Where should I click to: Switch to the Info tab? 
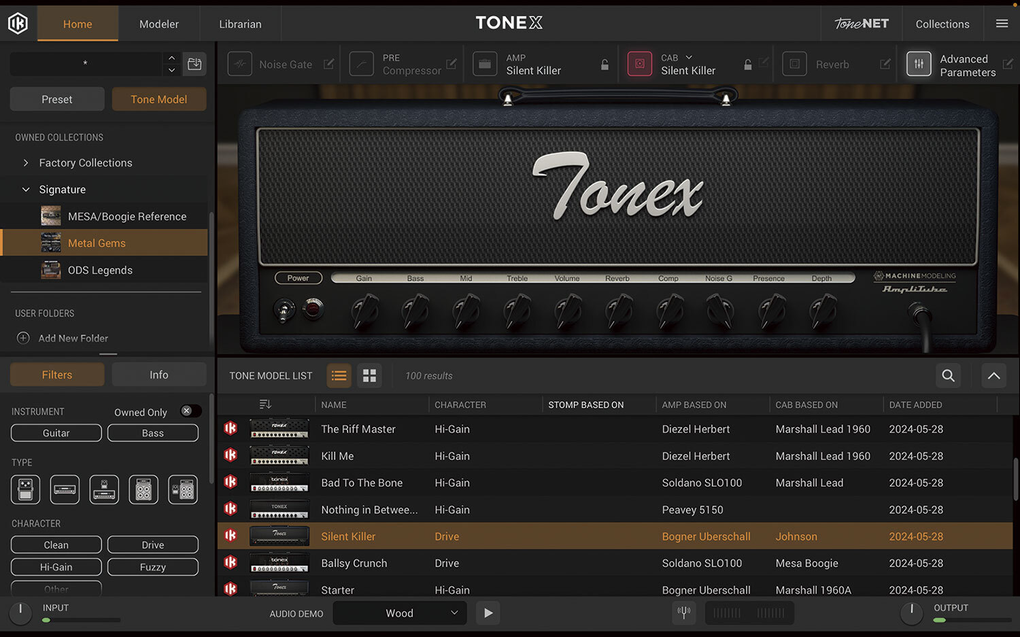[x=159, y=375]
